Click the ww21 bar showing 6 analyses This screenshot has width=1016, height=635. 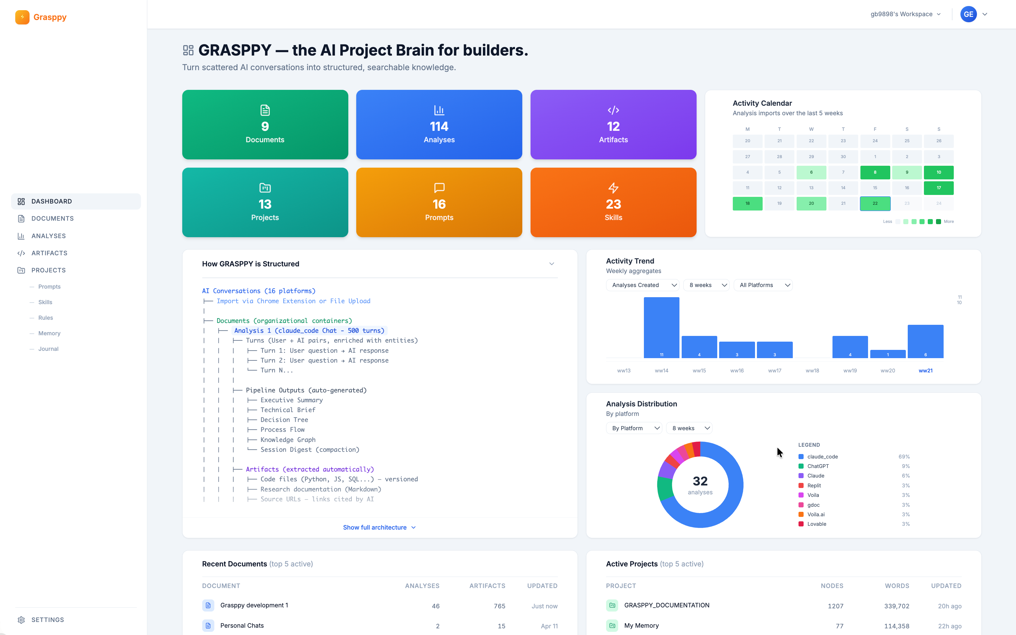(x=926, y=341)
